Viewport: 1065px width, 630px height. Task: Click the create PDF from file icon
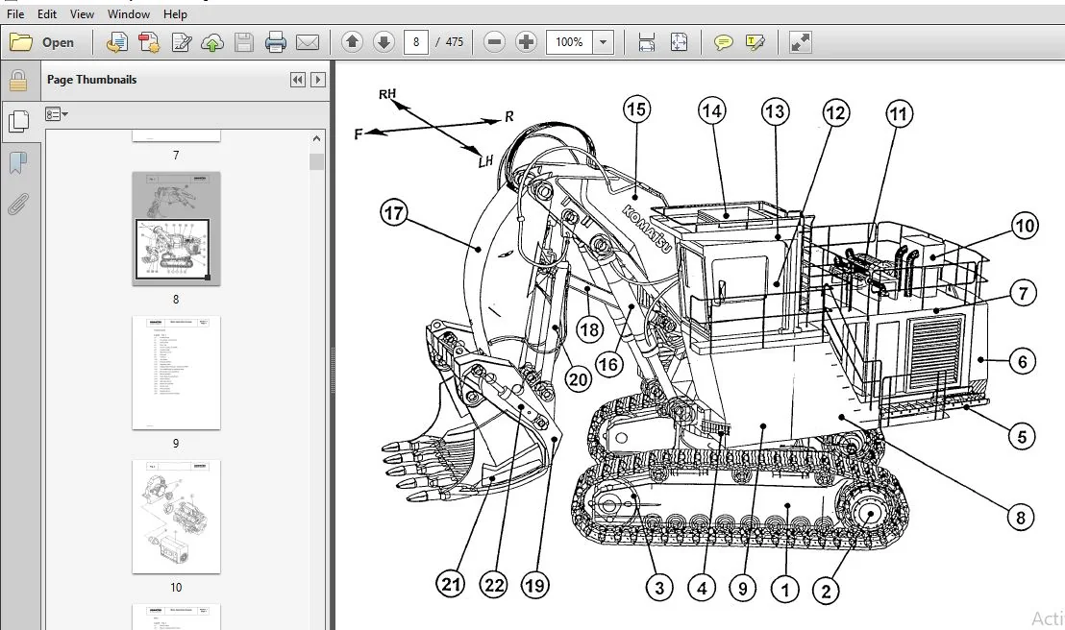click(117, 42)
